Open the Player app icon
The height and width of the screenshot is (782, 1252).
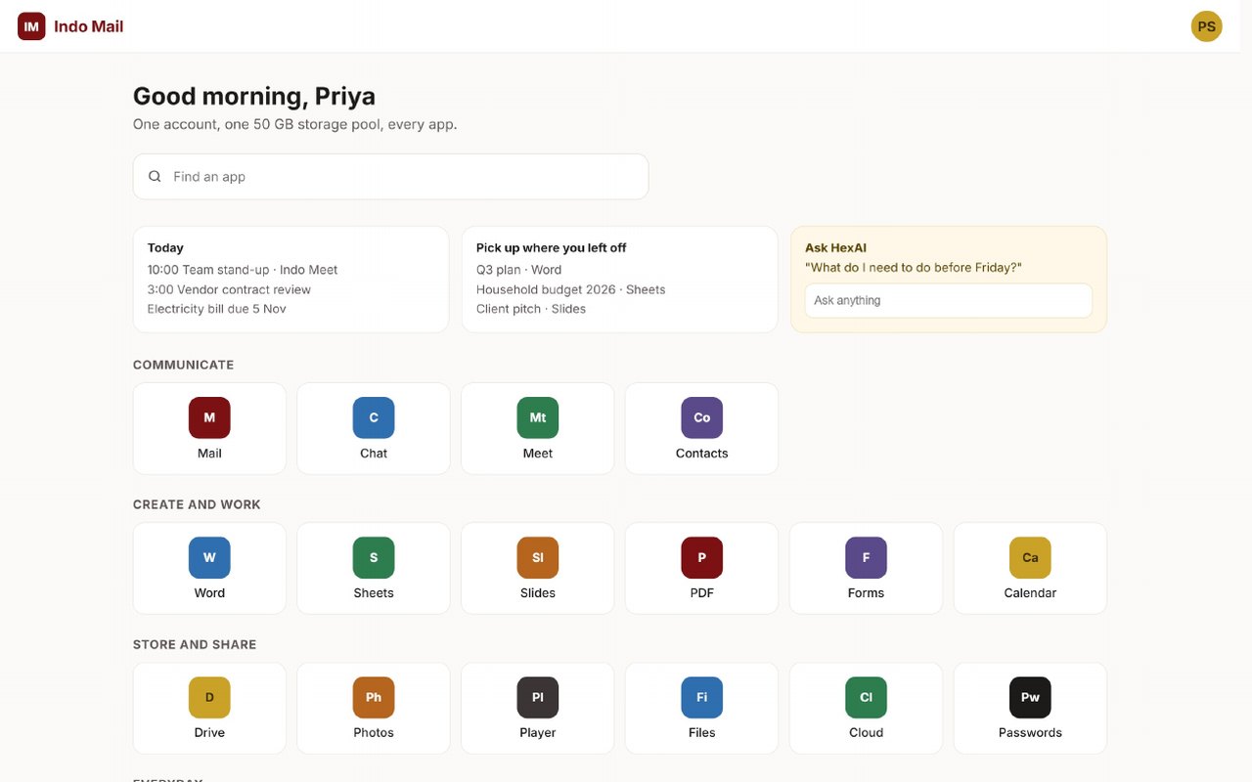538,697
